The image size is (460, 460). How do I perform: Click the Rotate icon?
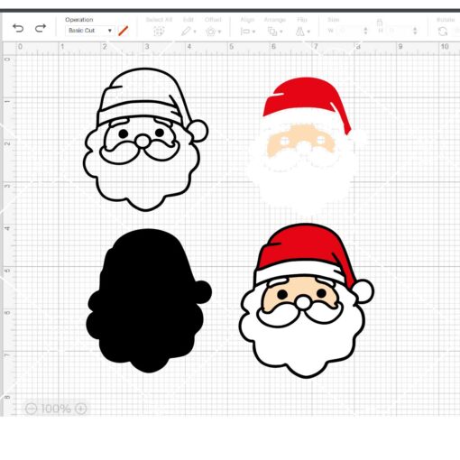click(x=443, y=32)
